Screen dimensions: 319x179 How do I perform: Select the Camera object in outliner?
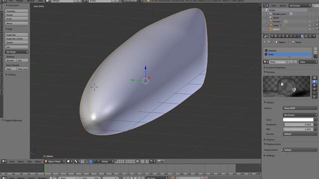[x=277, y=21]
